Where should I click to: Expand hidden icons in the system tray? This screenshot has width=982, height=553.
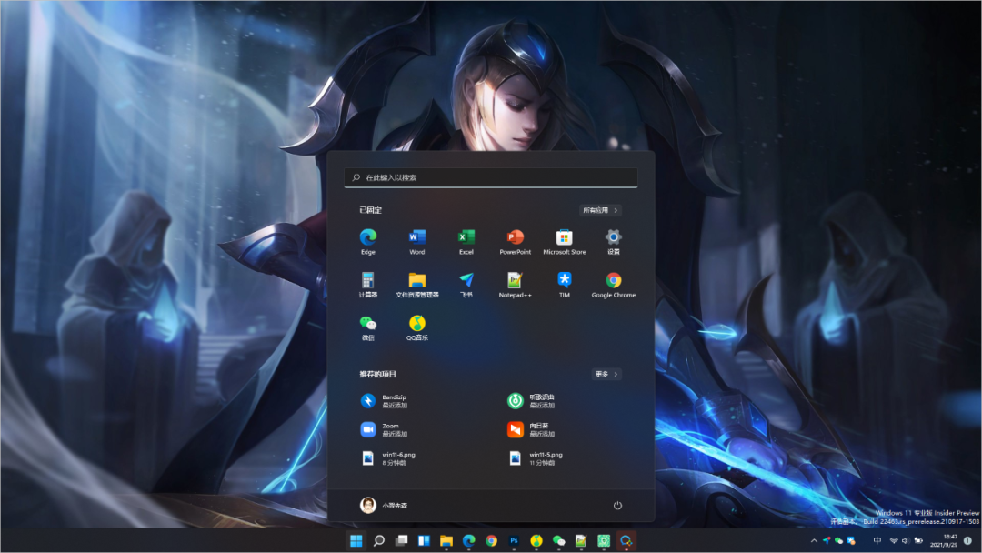[x=814, y=542]
